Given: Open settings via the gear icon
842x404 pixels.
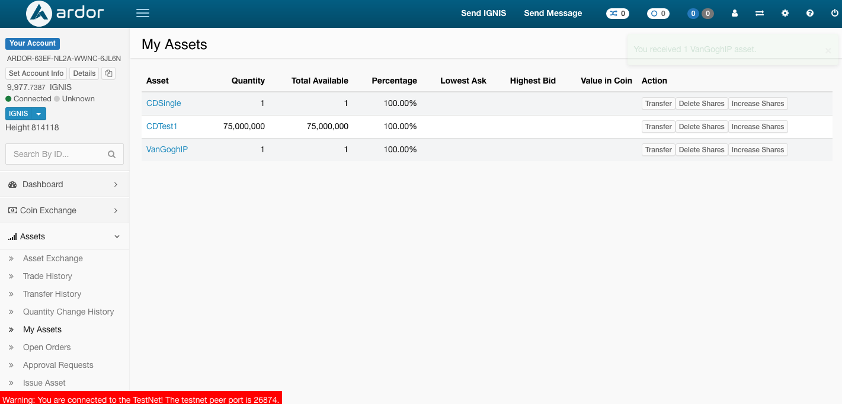Looking at the screenshot, I should [x=785, y=13].
